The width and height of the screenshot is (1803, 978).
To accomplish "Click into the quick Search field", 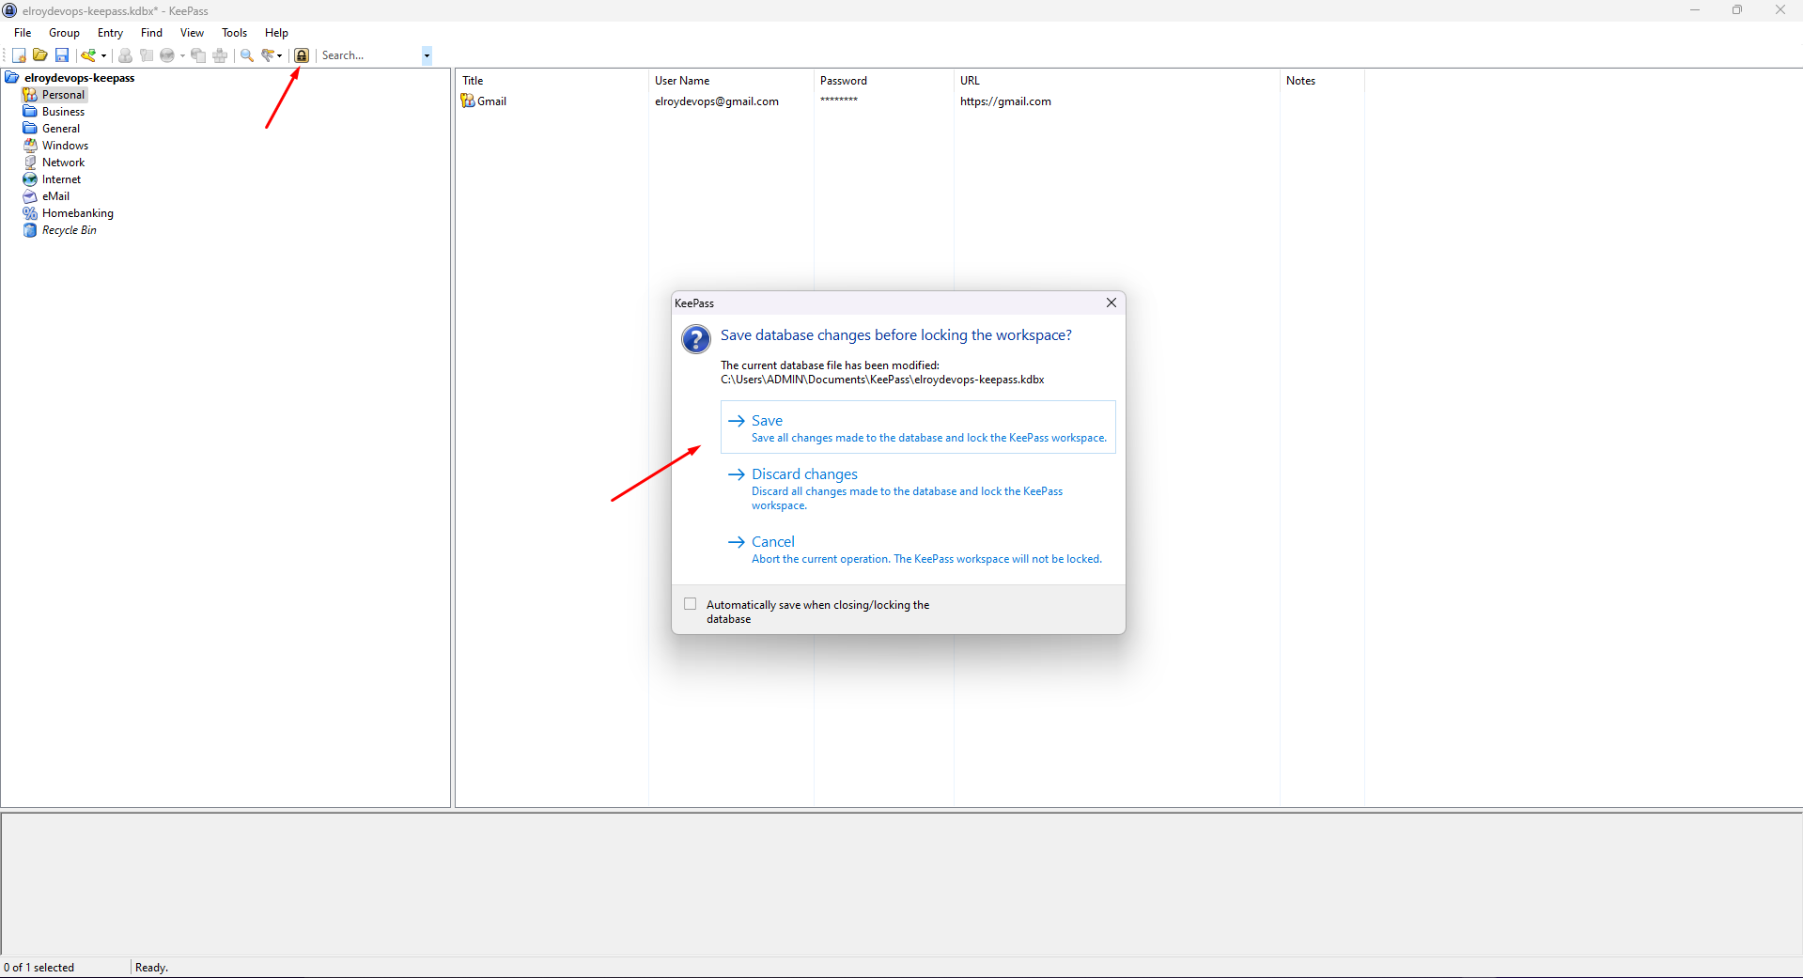I will [370, 55].
